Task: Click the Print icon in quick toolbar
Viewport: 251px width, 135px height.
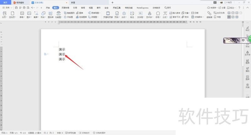Action: tap(24, 8)
